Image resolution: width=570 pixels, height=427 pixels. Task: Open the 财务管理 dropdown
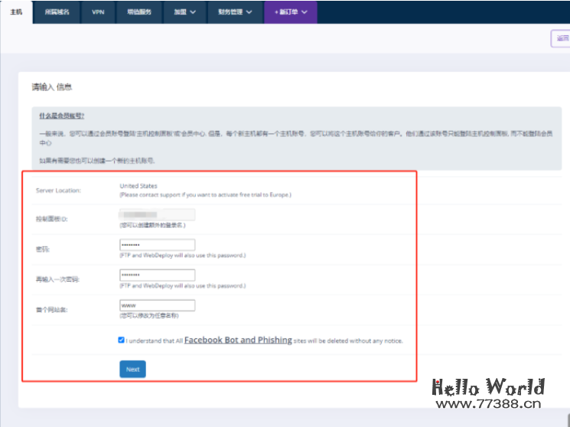point(234,12)
